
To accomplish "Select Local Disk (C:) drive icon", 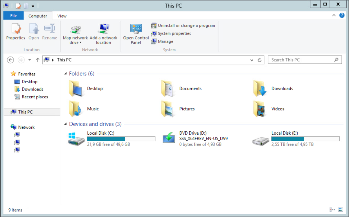I will pos(76,139).
